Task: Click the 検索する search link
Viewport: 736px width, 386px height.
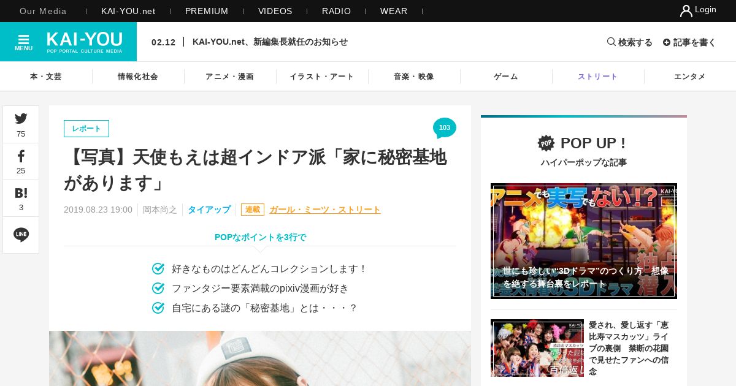Action: (x=635, y=42)
